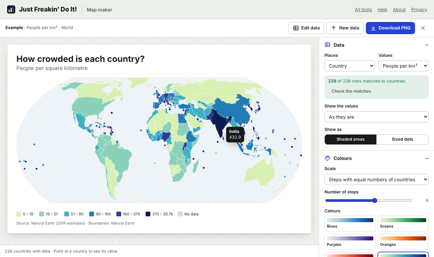Click the 370 – 30.7k legend swatch

tap(148, 214)
